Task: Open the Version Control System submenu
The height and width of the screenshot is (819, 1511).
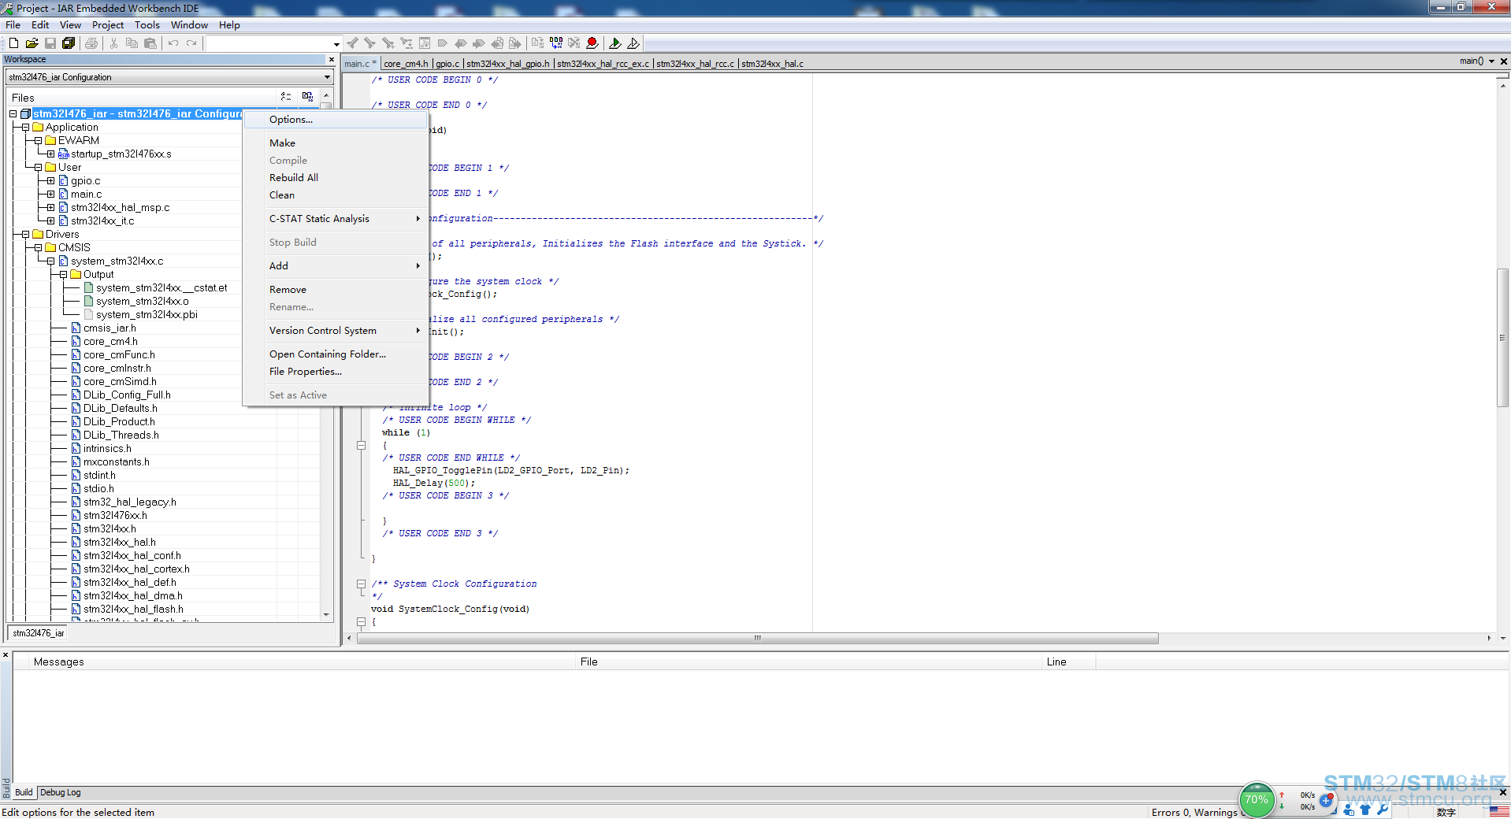Action: [336, 331]
